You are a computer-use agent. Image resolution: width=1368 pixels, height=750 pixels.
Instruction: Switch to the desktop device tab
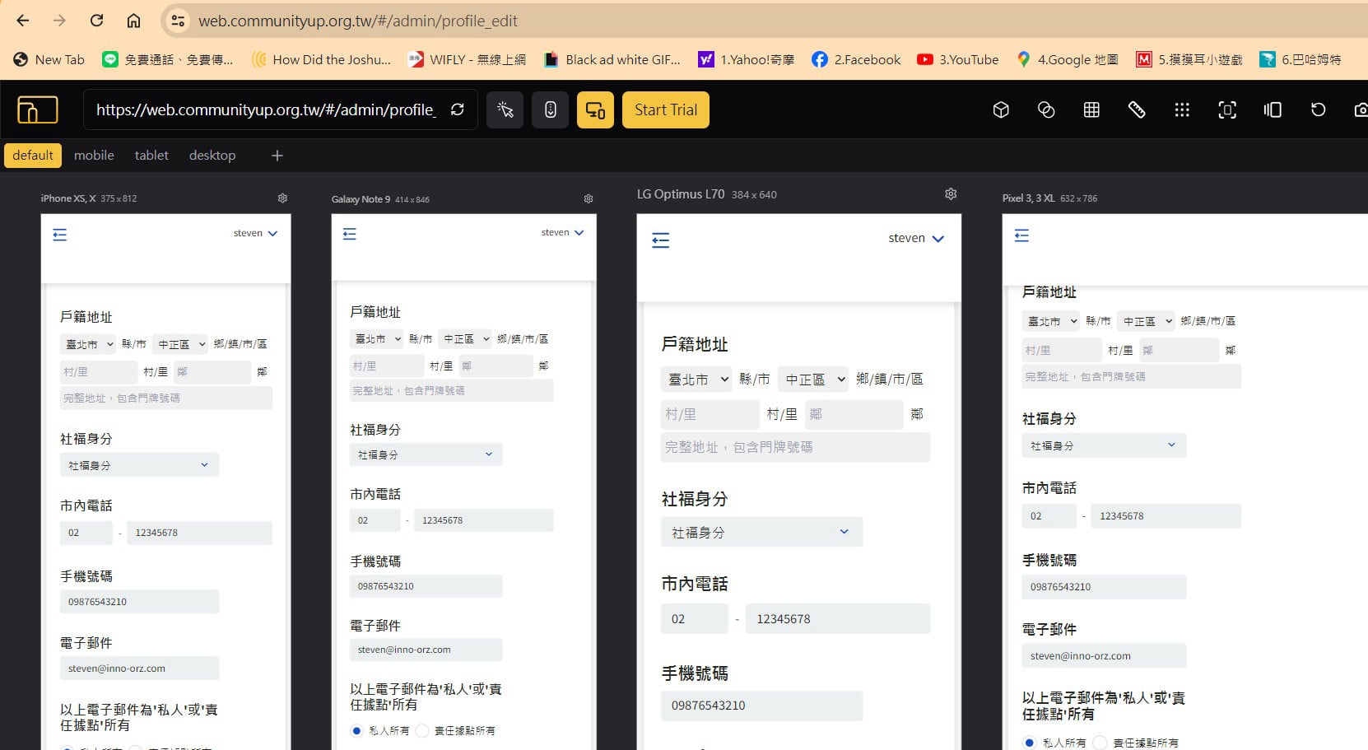(x=212, y=156)
